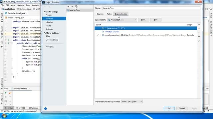213x119 pixels.
Task: Navigate back with the left arrow in Project Structure
Action: tap(45, 7)
